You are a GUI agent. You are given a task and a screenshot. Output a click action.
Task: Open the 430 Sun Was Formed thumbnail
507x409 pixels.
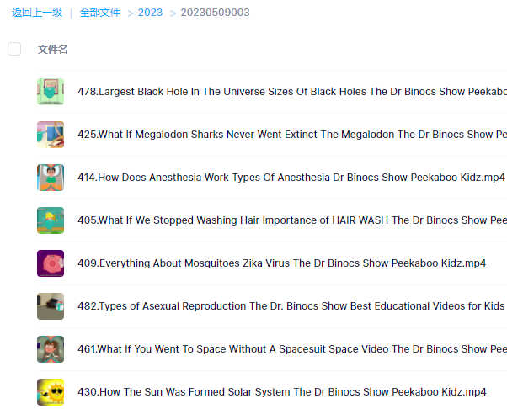51,392
